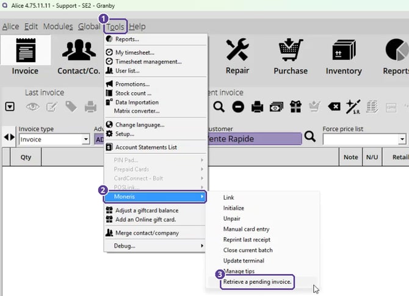Viewport: 409px width, 296px height.
Task: Choose Reports... from the Tools menu
Action: [x=156, y=40]
